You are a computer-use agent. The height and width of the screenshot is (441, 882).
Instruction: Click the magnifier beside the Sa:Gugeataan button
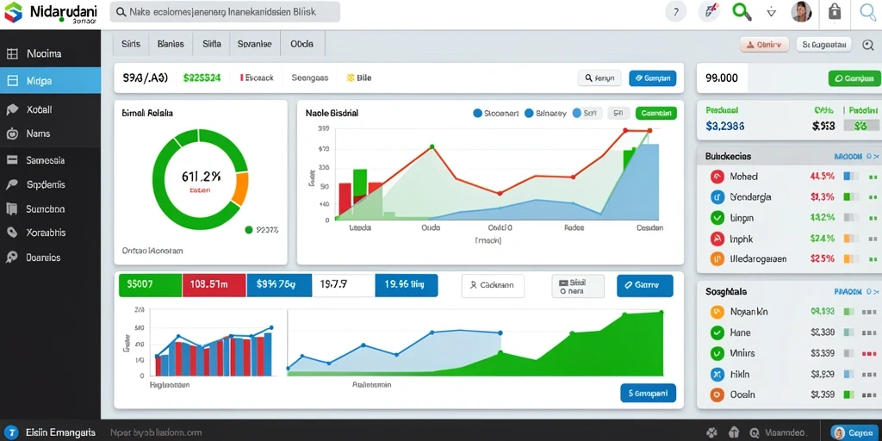(868, 45)
